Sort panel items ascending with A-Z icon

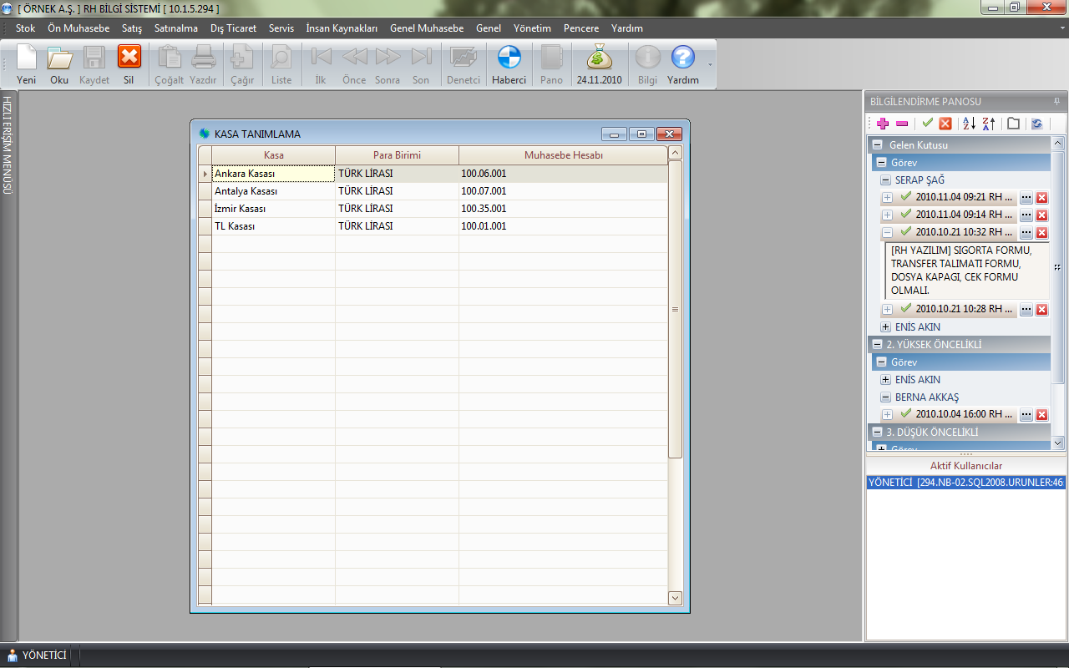pos(968,124)
